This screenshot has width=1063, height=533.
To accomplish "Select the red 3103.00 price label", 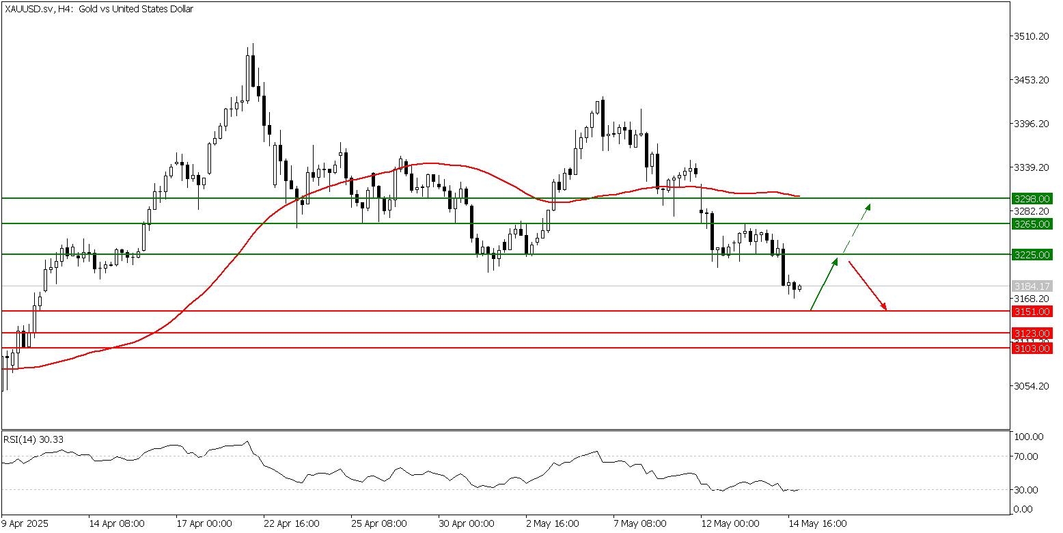I will coord(1031,348).
